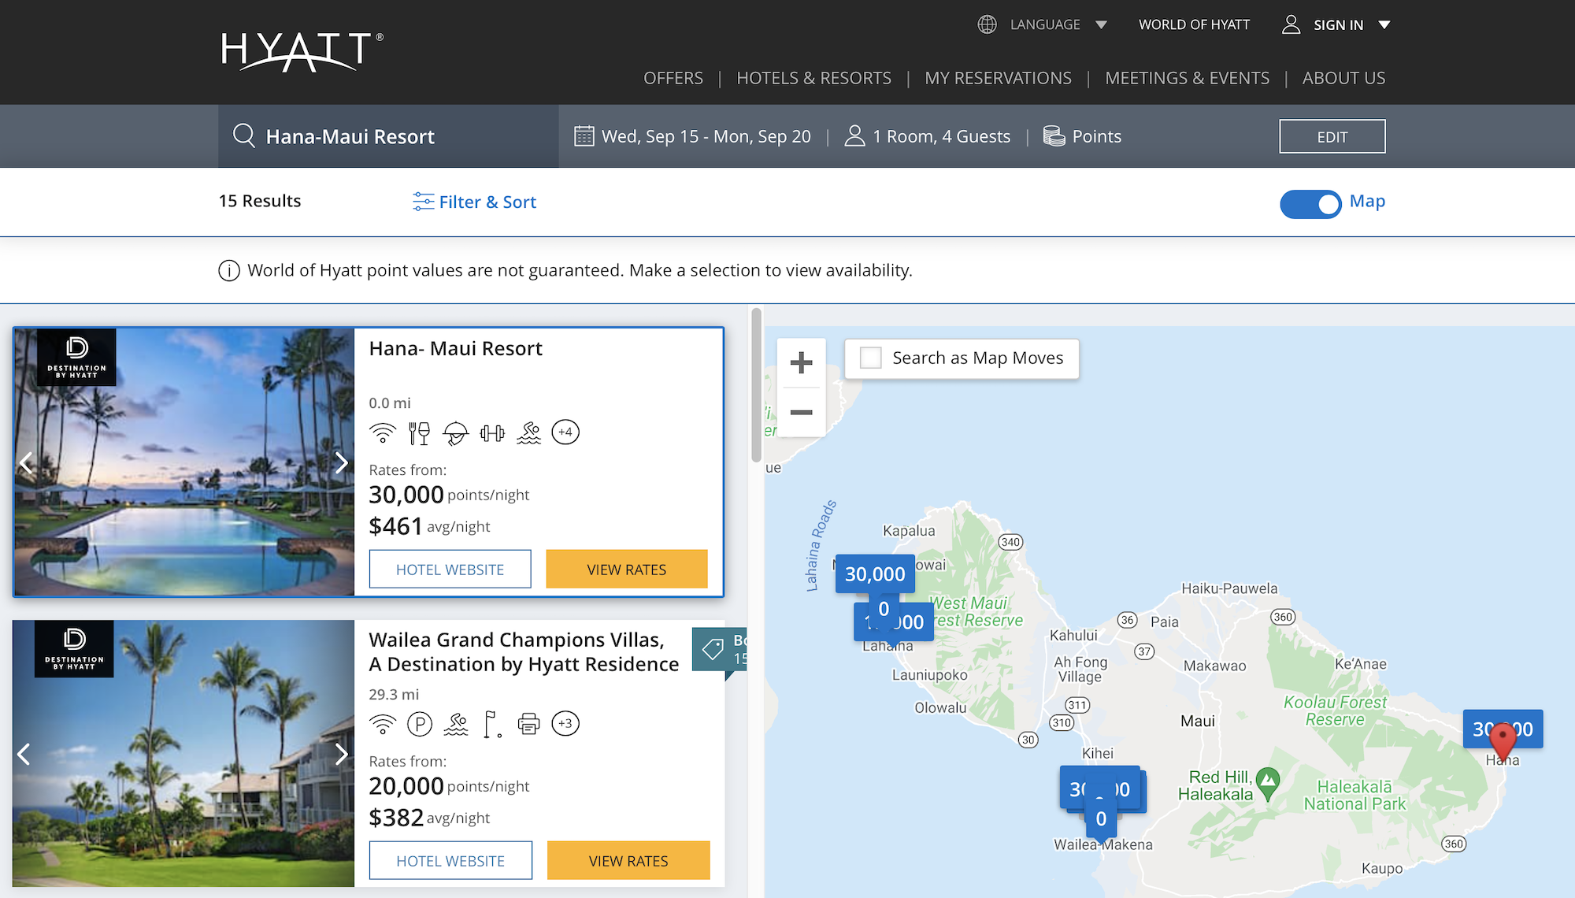Screen dimensions: 1575x898
Task: Open About Us menu
Action: 1343,78
